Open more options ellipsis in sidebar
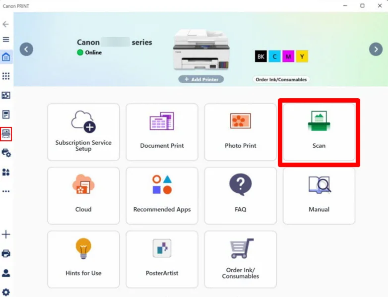388x297 pixels. 6,191
